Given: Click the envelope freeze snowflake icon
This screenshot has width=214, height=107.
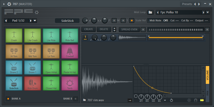Looking at the screenshot, I should [189, 100].
